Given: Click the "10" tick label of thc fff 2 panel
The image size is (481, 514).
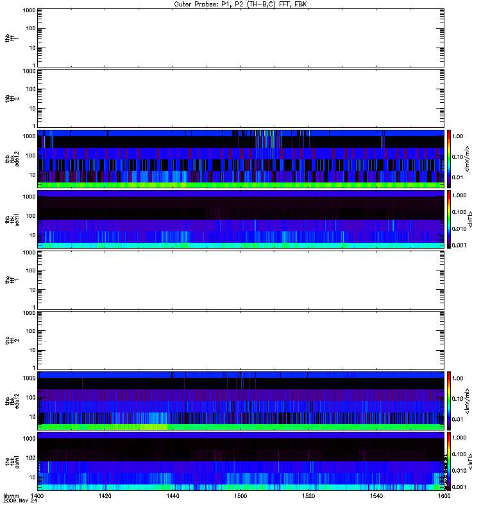Looking at the screenshot, I should (32, 350).
